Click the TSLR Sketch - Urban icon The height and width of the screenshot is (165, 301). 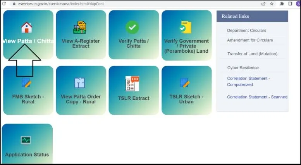point(185,83)
